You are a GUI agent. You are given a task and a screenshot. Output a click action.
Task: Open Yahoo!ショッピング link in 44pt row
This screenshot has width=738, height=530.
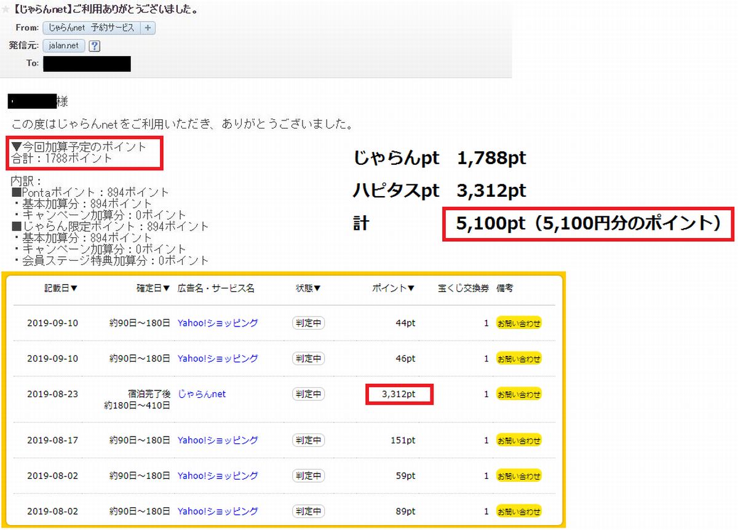pos(218,323)
